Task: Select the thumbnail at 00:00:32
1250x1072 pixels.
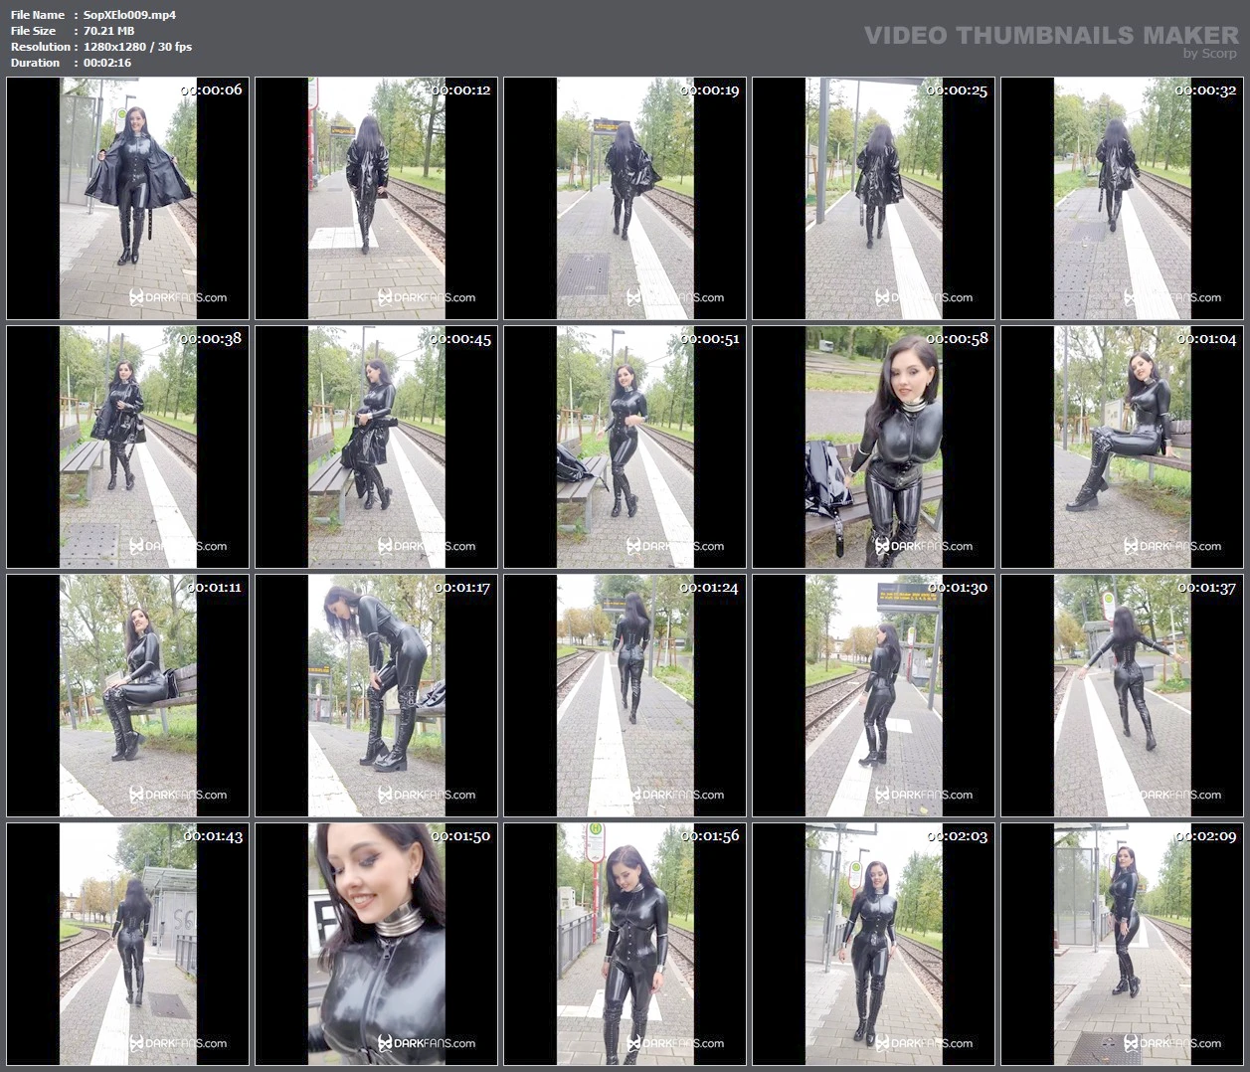Action: click(x=1122, y=198)
